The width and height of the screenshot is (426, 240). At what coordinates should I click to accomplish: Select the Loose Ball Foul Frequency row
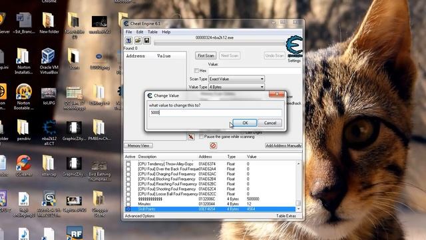click(210, 194)
